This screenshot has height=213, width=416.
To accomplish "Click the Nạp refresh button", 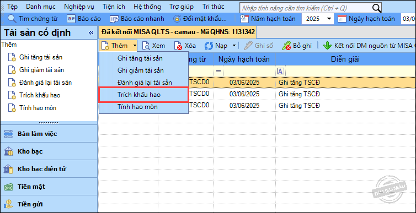I will pyautogui.click(x=216, y=46).
